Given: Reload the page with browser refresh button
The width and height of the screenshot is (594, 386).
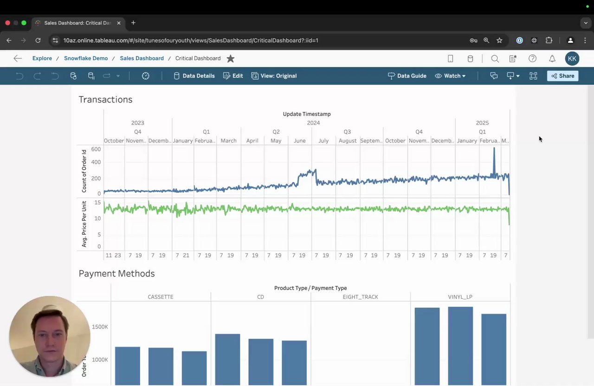Looking at the screenshot, I should pyautogui.click(x=38, y=40).
